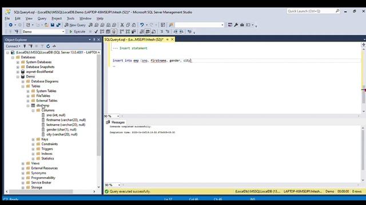Click the Cut scissors icon
This screenshot has height=205, width=366.
122,25
